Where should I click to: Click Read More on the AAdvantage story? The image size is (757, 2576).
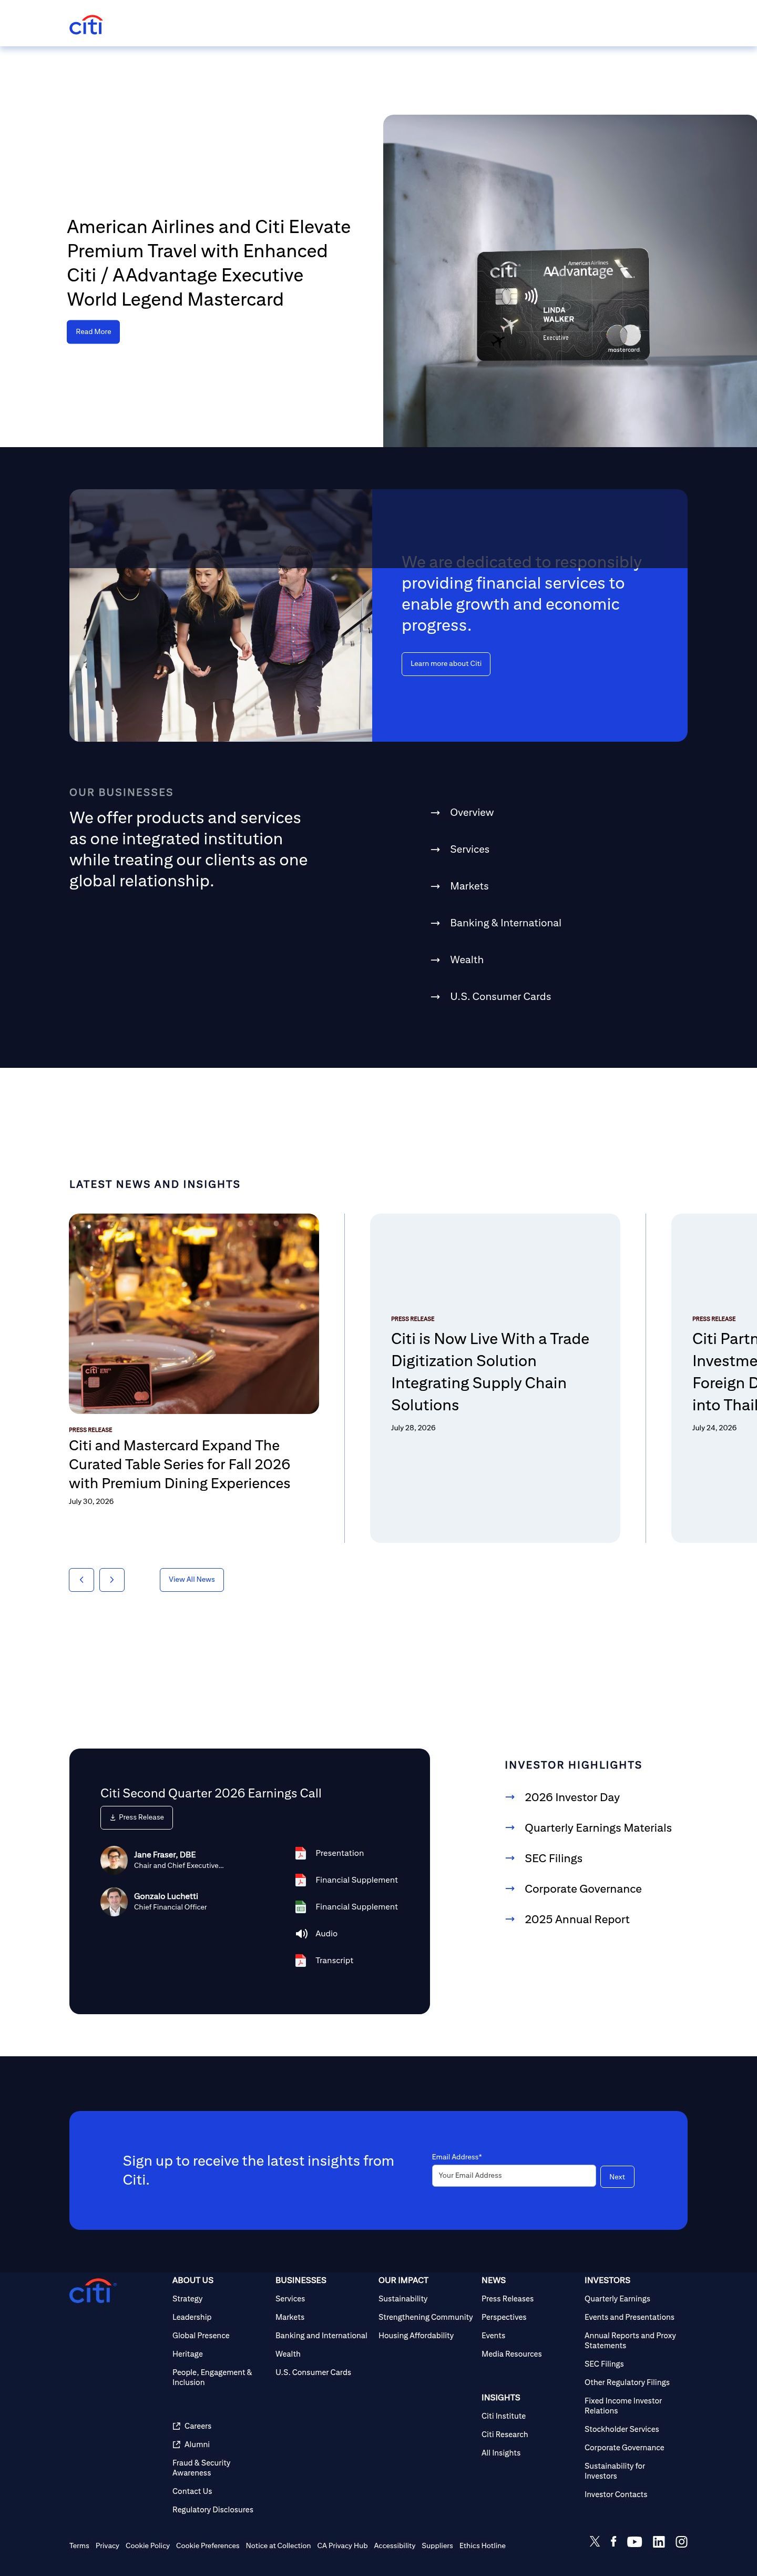93,332
